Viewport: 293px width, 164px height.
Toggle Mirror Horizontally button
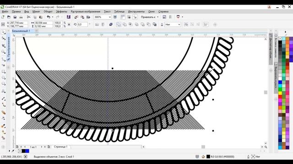tap(97, 25)
